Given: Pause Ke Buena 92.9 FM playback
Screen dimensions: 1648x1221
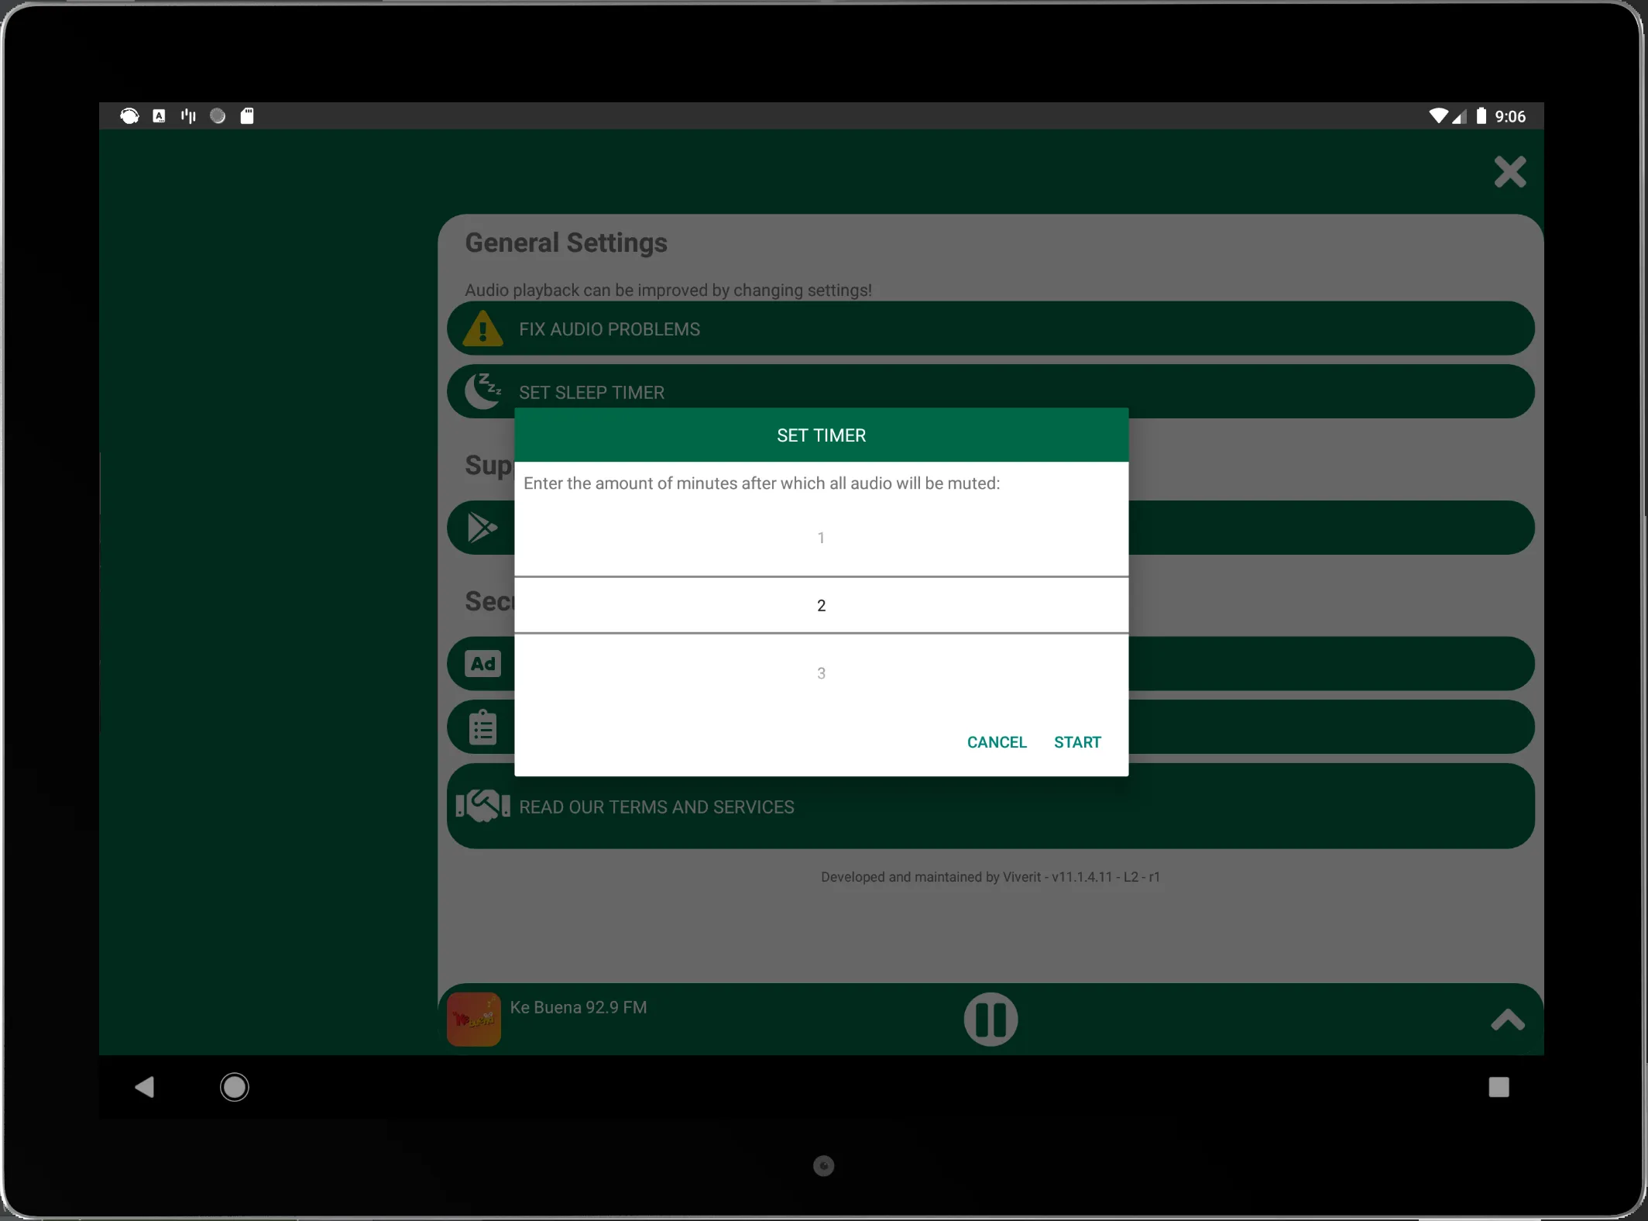Looking at the screenshot, I should [992, 1020].
